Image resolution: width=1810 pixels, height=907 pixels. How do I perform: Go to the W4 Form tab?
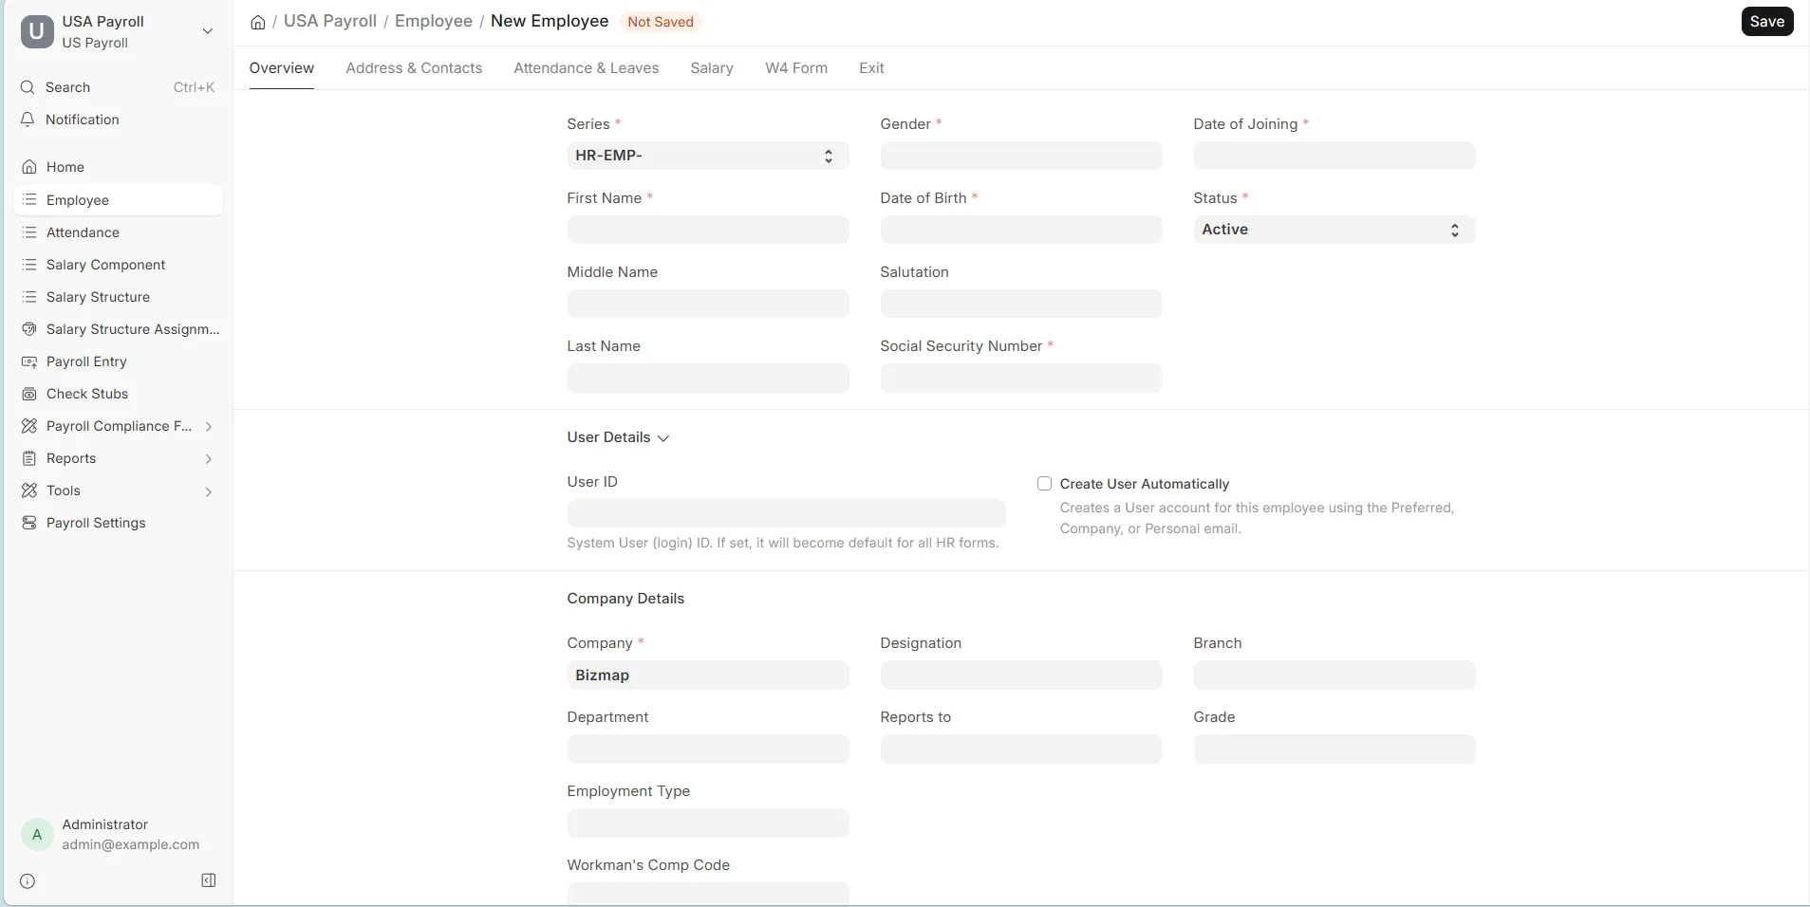pos(796,68)
